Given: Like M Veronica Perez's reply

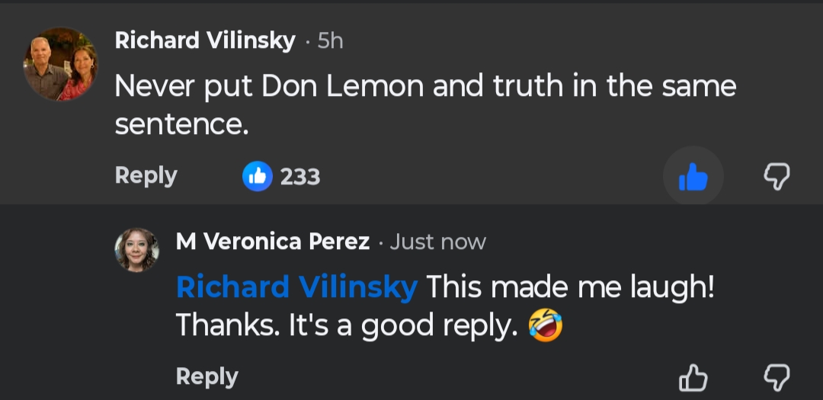Looking at the screenshot, I should coord(693,378).
